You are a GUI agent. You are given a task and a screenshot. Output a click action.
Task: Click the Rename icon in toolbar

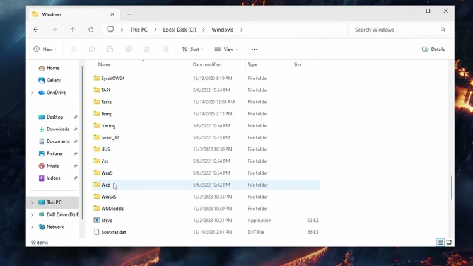coord(128,49)
